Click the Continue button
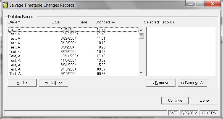This screenshot has width=223, height=119. click(x=175, y=101)
